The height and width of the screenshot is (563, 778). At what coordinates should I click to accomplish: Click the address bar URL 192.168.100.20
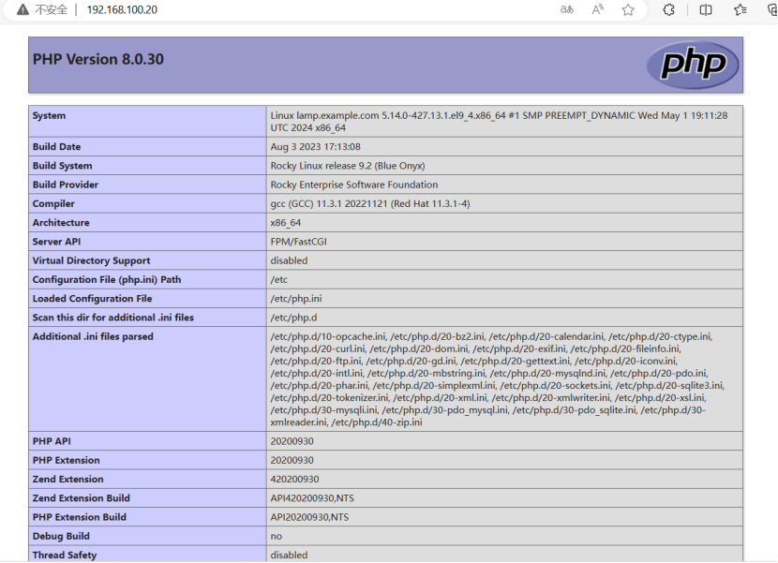point(122,10)
